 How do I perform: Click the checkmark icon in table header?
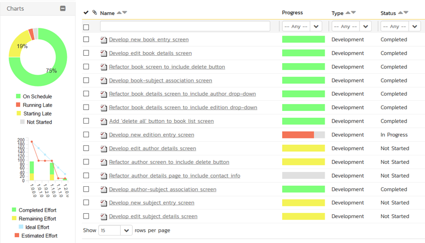click(86, 13)
